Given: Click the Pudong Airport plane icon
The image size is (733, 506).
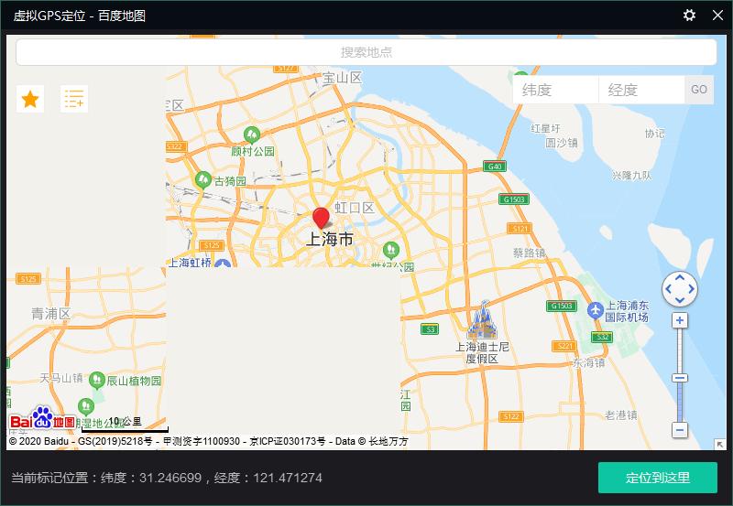Looking at the screenshot, I should point(596,310).
